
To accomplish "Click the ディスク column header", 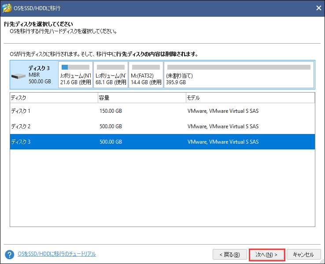I will [x=54, y=98].
